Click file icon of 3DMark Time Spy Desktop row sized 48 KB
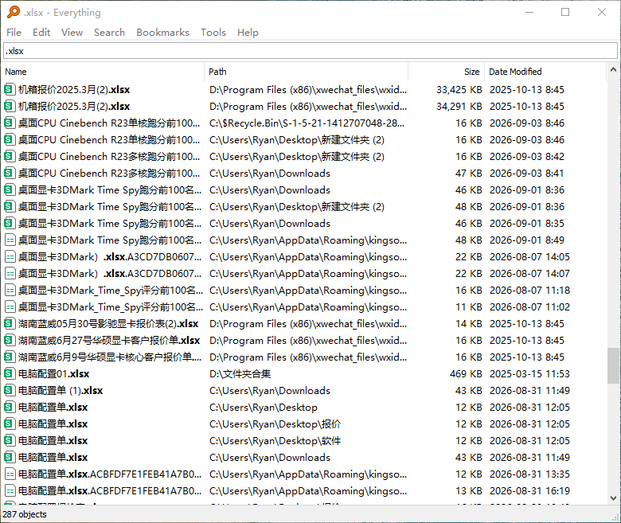This screenshot has width=621, height=523. click(10, 206)
